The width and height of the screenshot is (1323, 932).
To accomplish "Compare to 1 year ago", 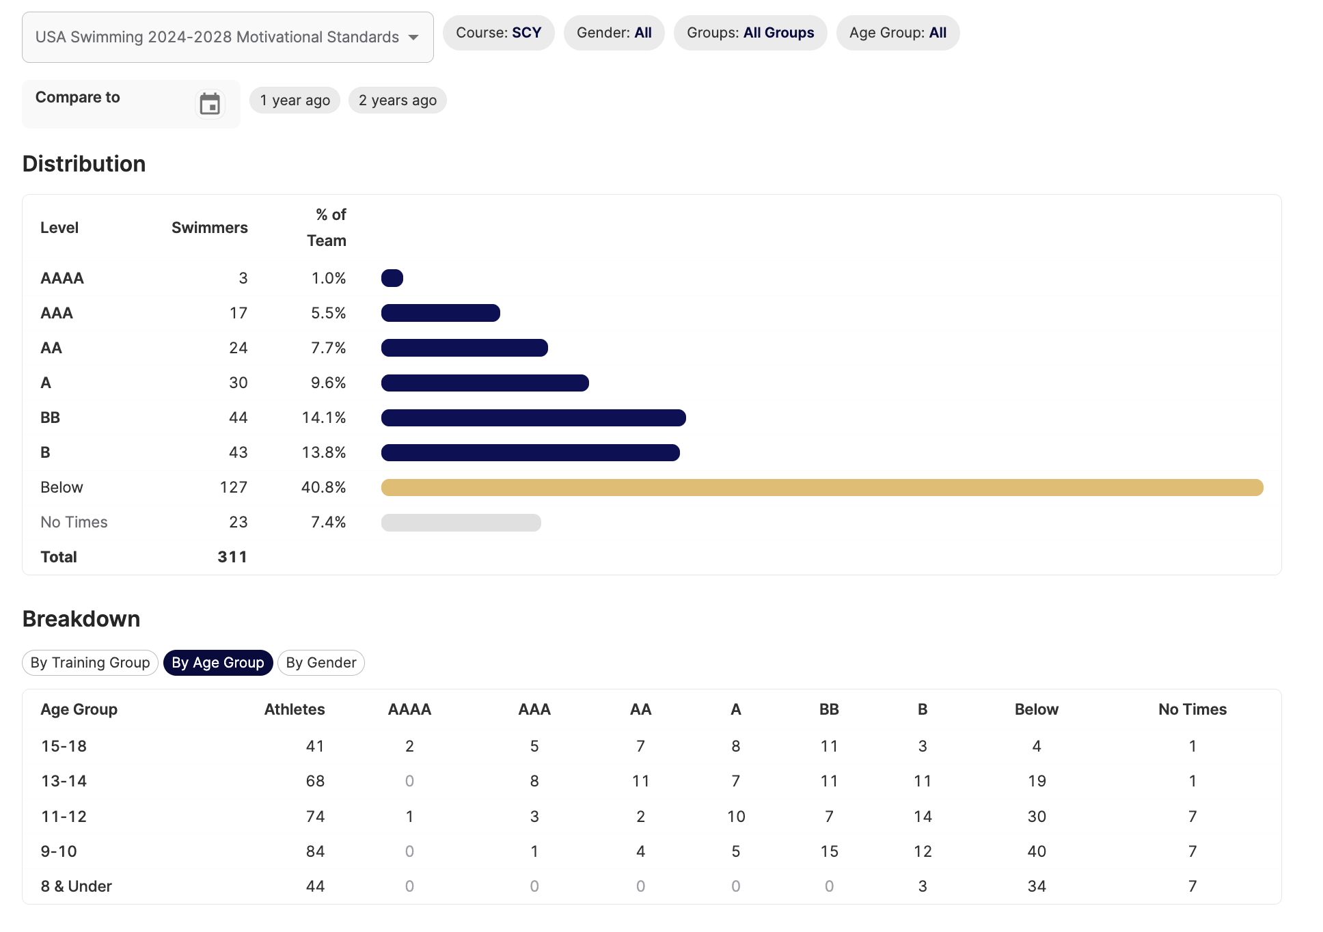I will pyautogui.click(x=295, y=100).
